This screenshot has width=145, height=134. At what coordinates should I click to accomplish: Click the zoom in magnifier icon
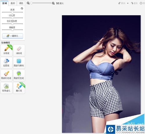53,3
